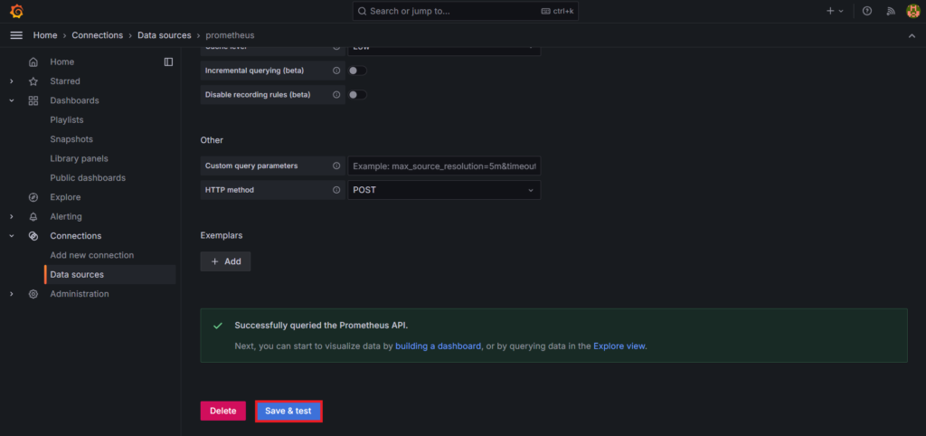This screenshot has width=926, height=436.
Task: Toggle Disable recording rules (beta) switch
Action: click(357, 94)
